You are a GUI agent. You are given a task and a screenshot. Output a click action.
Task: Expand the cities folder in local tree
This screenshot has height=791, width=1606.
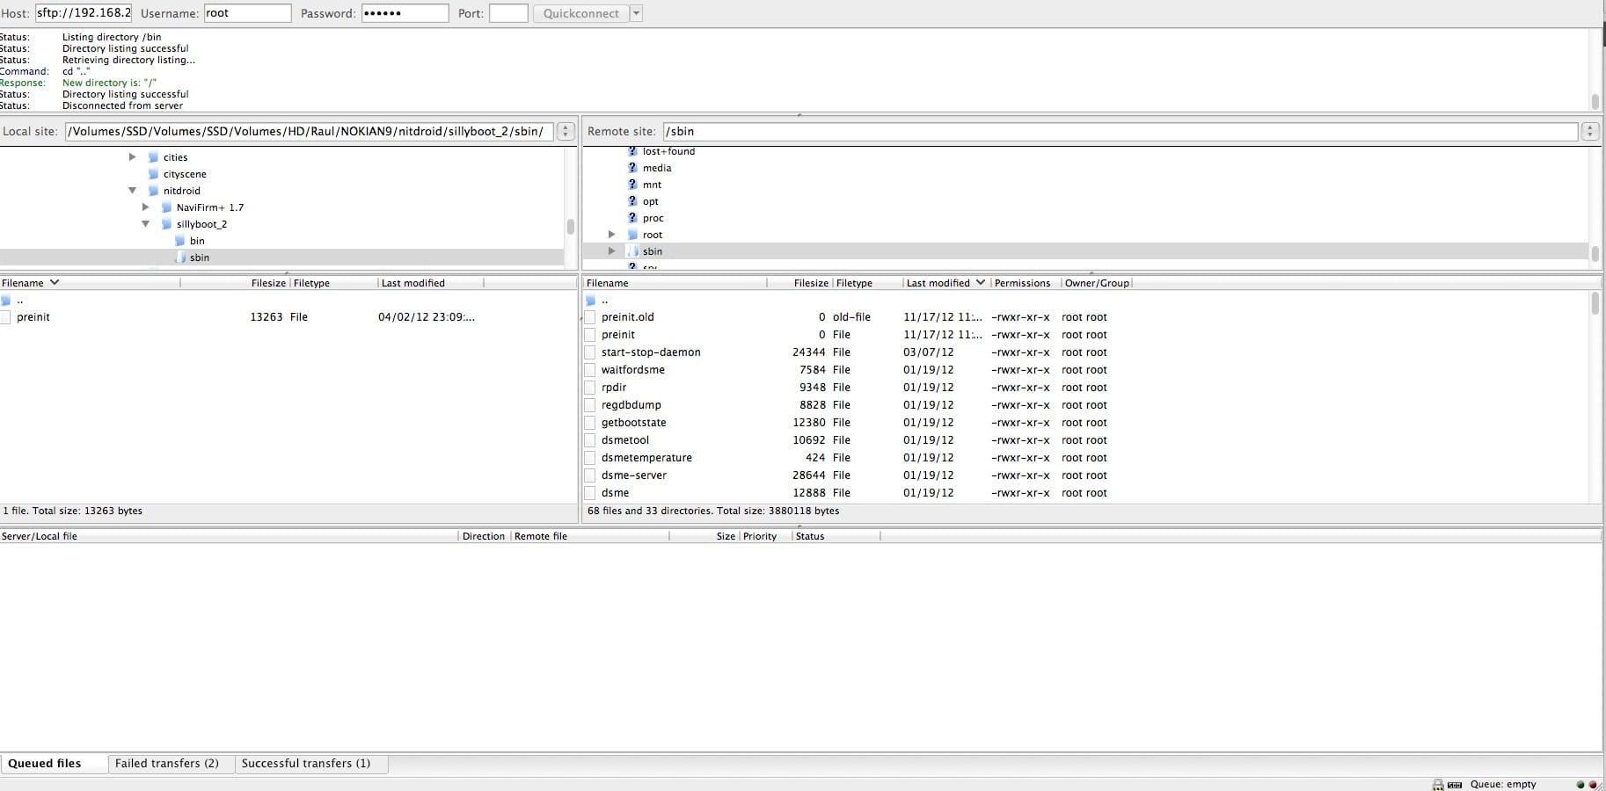(133, 157)
